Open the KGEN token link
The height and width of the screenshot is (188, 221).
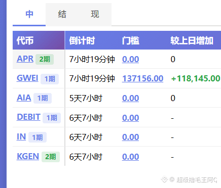coord(28,157)
